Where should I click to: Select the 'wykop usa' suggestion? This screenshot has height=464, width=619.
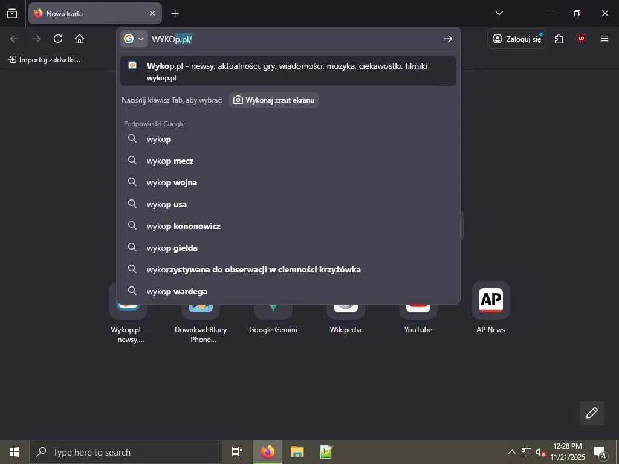pos(288,204)
